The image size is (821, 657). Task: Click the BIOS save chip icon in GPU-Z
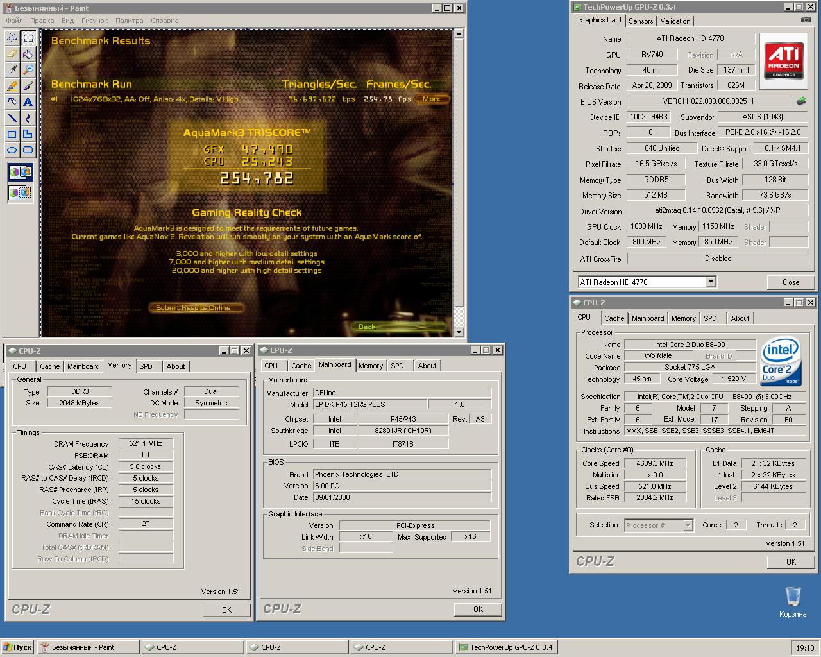[x=801, y=101]
